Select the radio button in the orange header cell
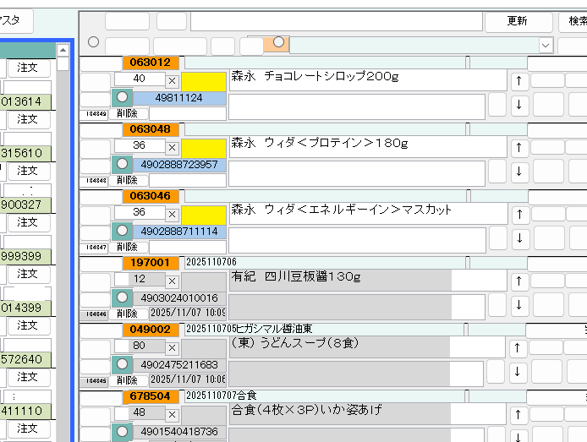587x442 pixels. tap(278, 42)
